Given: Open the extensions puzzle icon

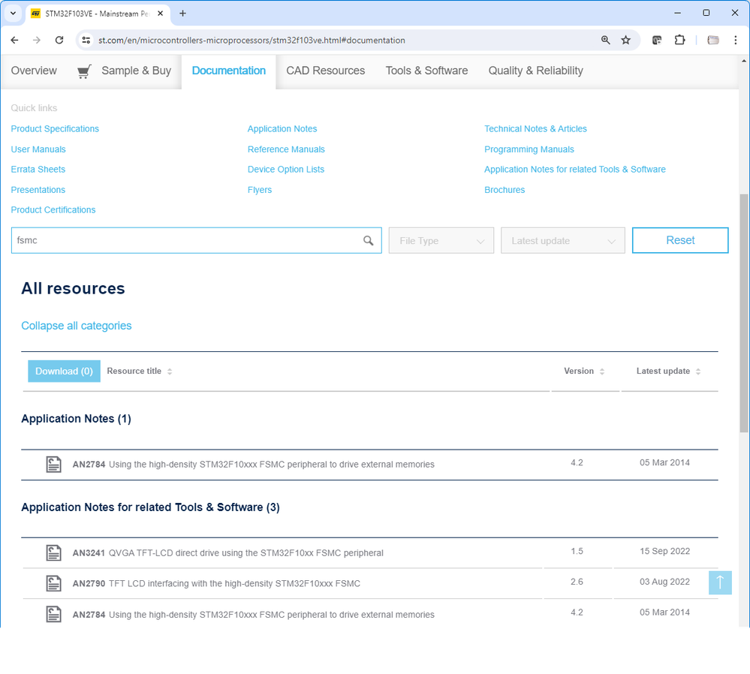Looking at the screenshot, I should pos(679,41).
